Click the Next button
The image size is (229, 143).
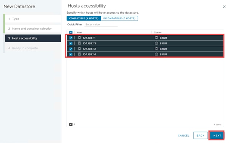point(217,135)
